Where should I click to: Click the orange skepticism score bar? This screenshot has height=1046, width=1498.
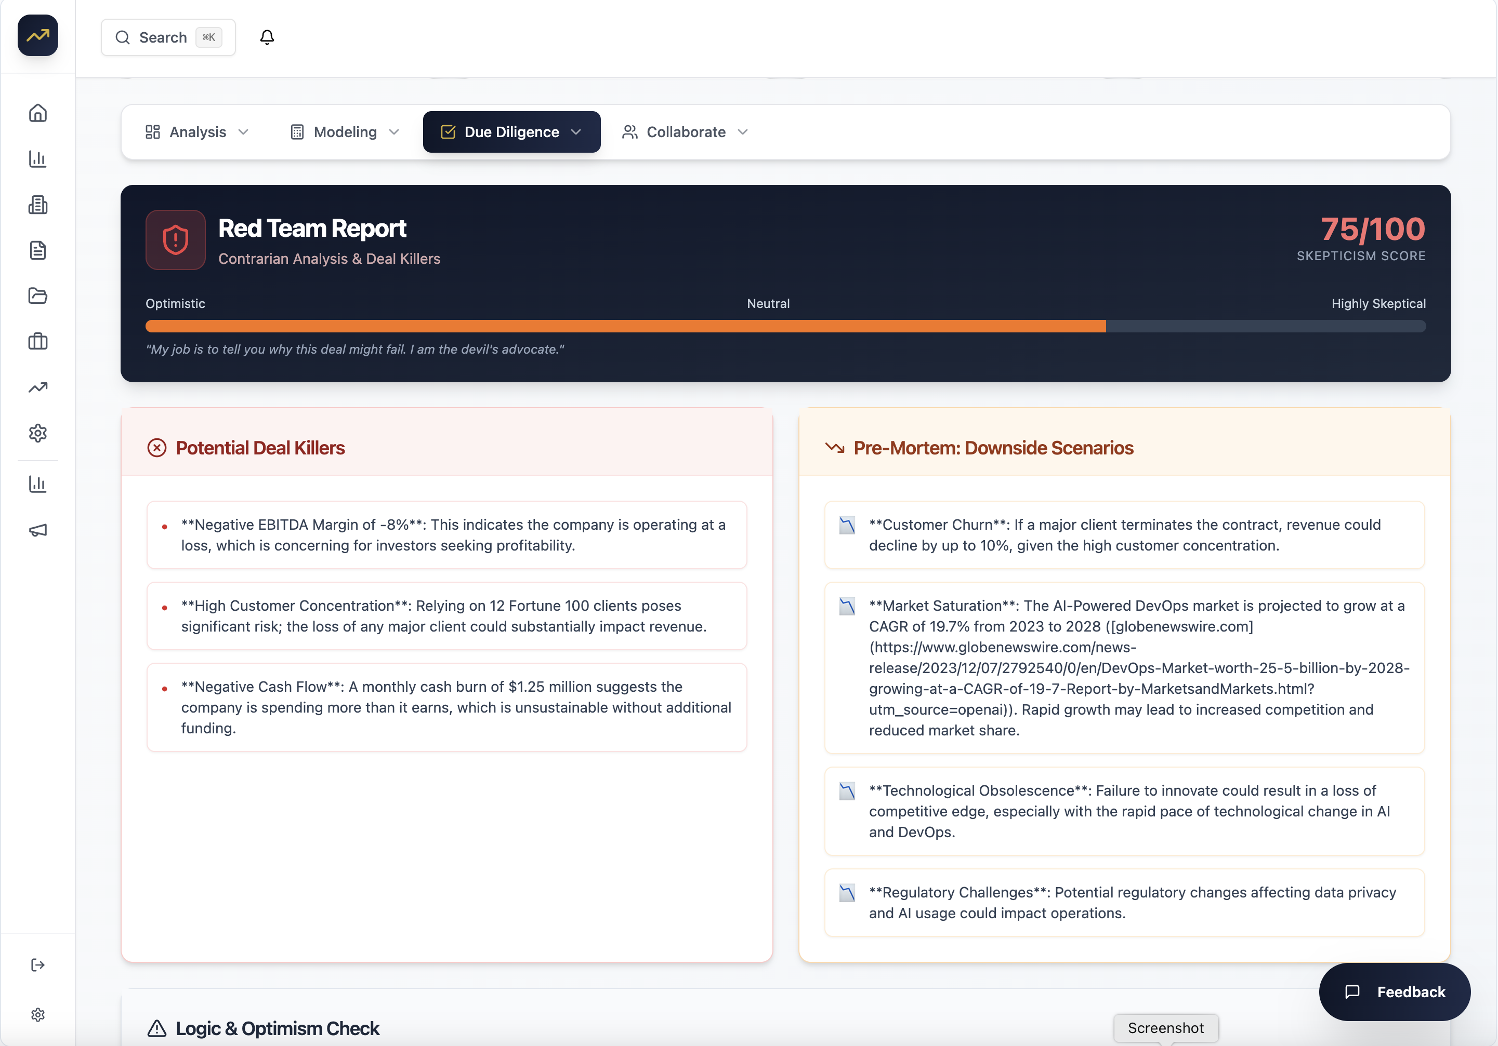click(625, 326)
